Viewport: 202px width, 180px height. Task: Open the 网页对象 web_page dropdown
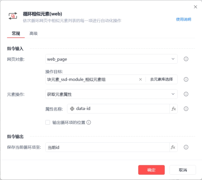pyautogui.click(x=112, y=59)
